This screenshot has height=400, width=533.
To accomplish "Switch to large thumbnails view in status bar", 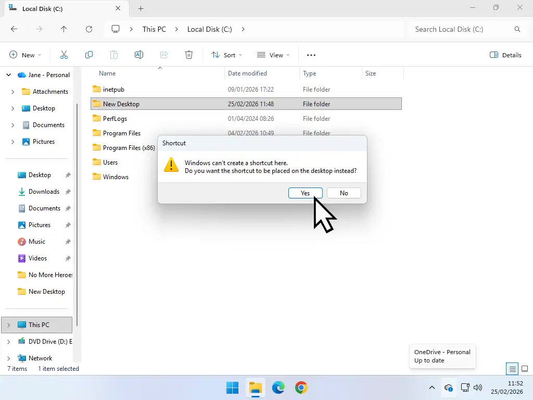I will [x=525, y=368].
